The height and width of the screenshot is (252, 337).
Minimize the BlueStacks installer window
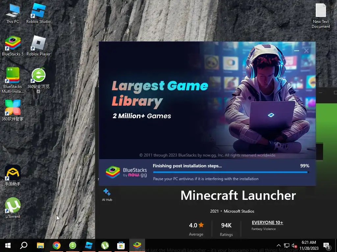click(x=297, y=51)
